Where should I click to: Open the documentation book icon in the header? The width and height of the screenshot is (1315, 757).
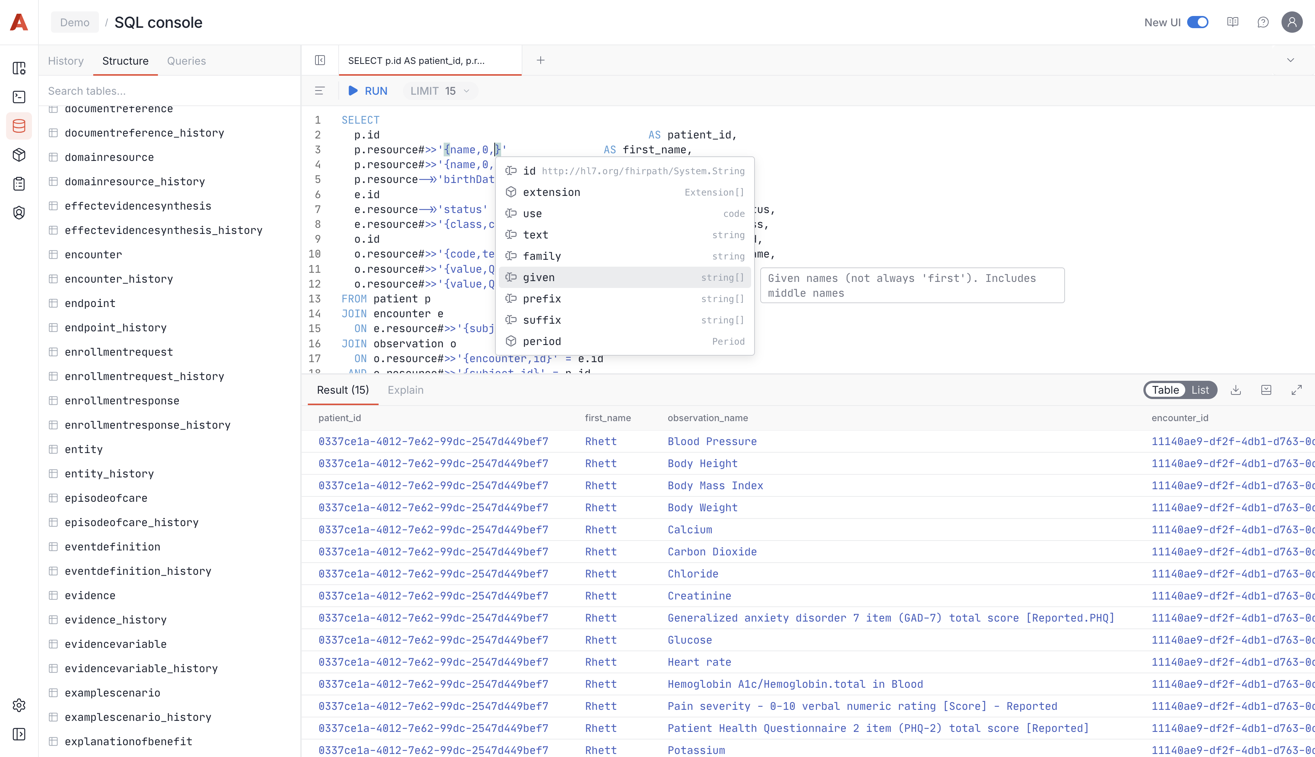(1233, 22)
